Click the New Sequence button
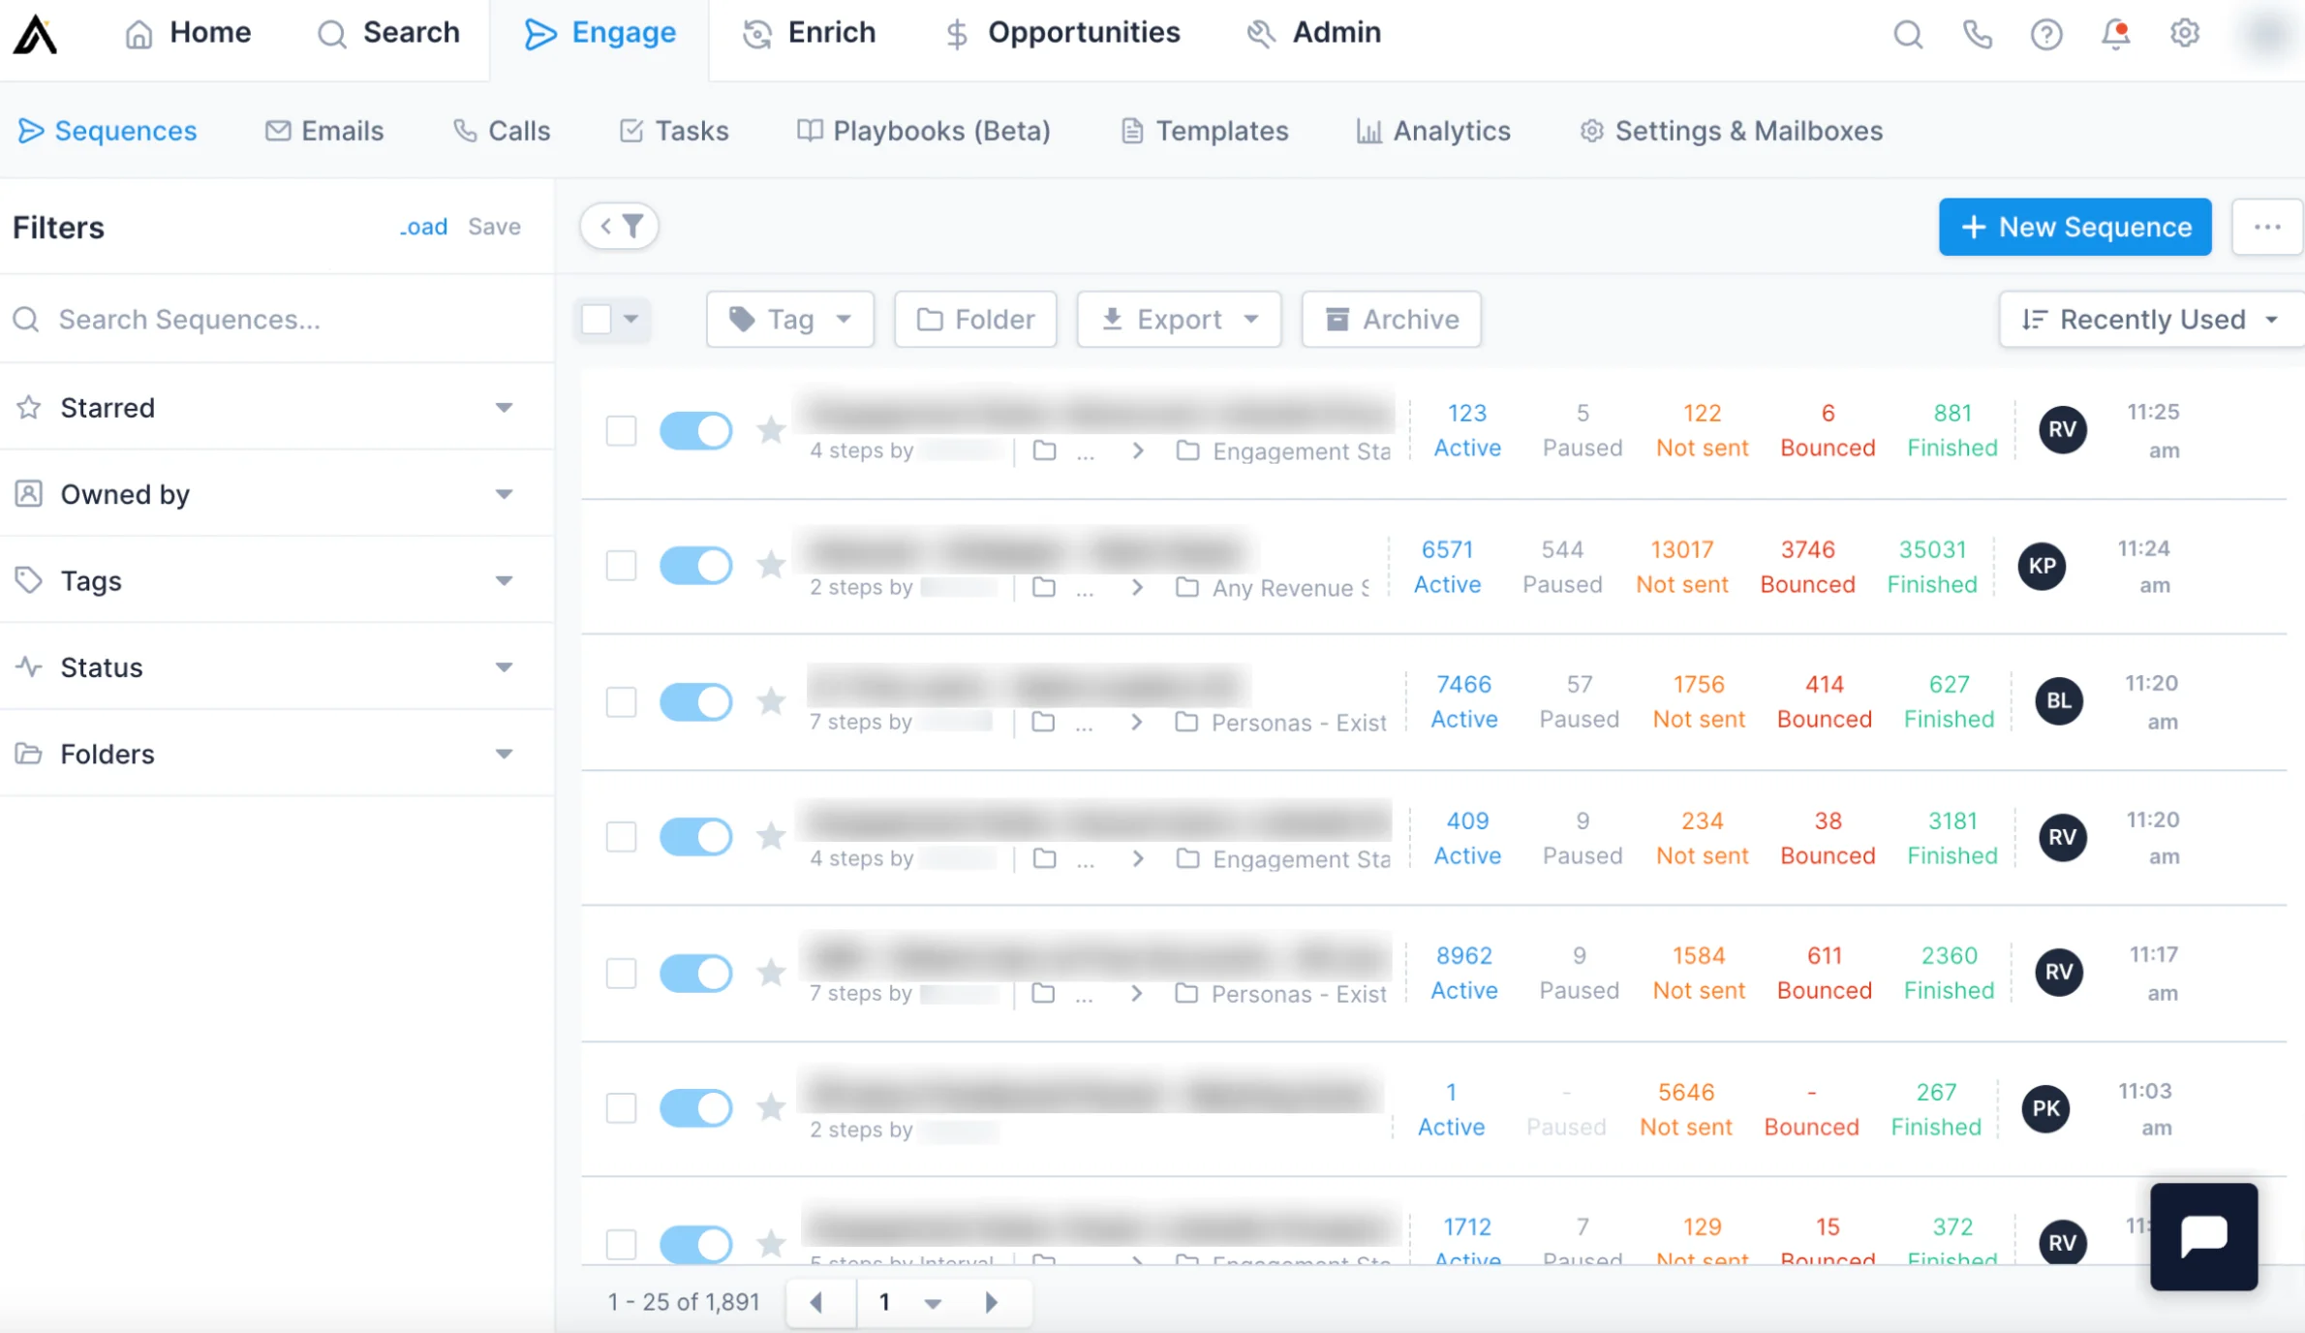The width and height of the screenshot is (2305, 1333). point(2074,227)
